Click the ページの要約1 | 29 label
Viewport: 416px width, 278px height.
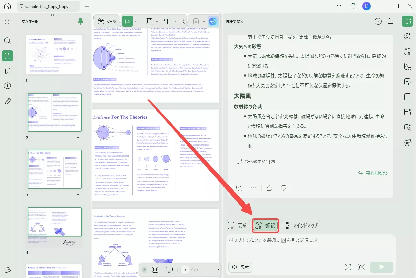pyautogui.click(x=256, y=161)
